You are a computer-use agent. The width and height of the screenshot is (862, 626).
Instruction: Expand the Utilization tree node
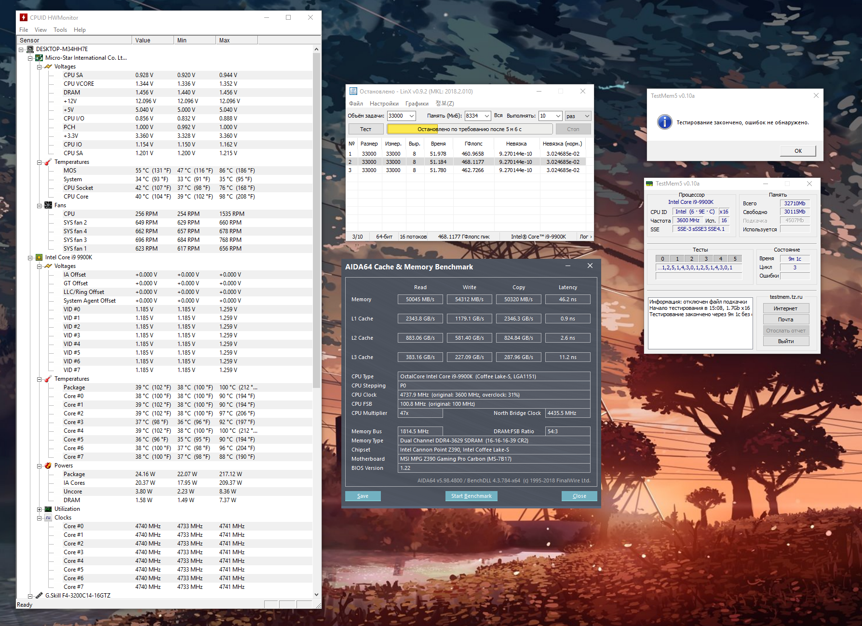click(40, 509)
